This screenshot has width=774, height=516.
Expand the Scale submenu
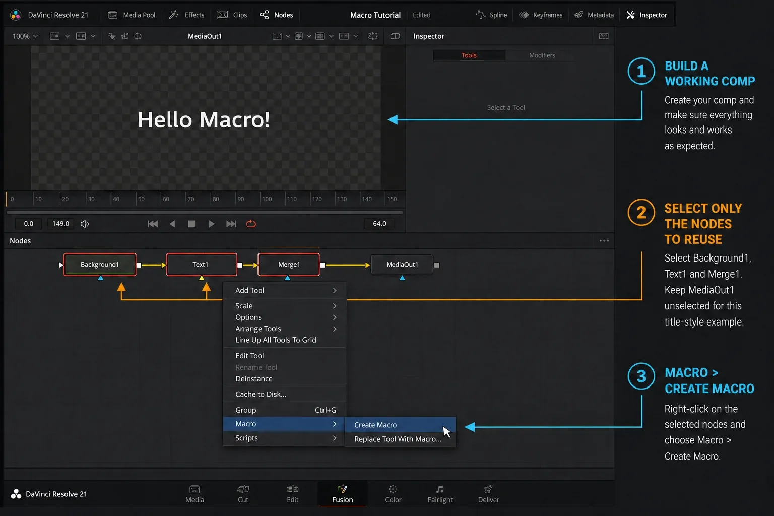285,306
